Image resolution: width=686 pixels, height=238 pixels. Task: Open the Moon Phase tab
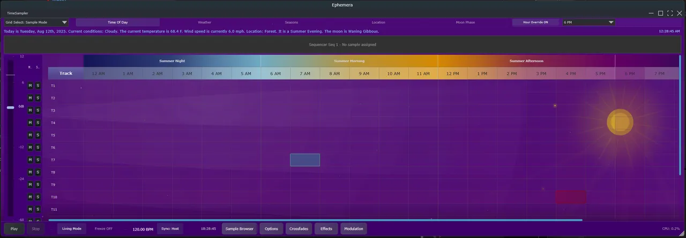pos(465,22)
